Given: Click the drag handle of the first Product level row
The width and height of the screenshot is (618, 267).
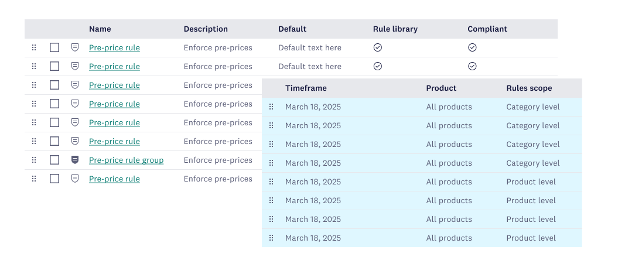Looking at the screenshot, I should [271, 182].
